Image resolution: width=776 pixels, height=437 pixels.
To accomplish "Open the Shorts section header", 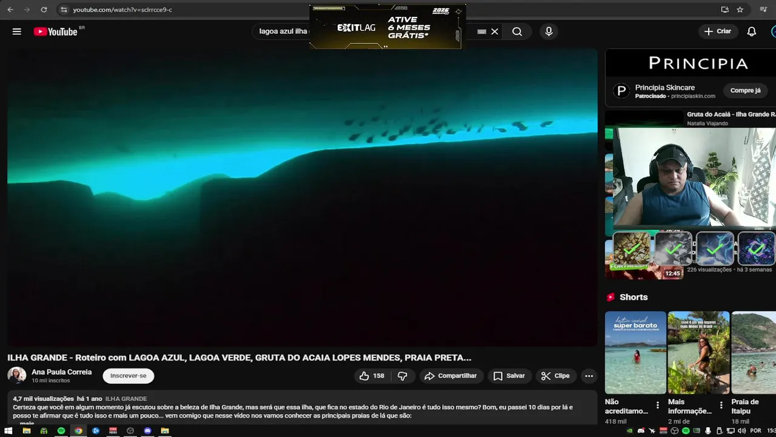I will pyautogui.click(x=627, y=297).
